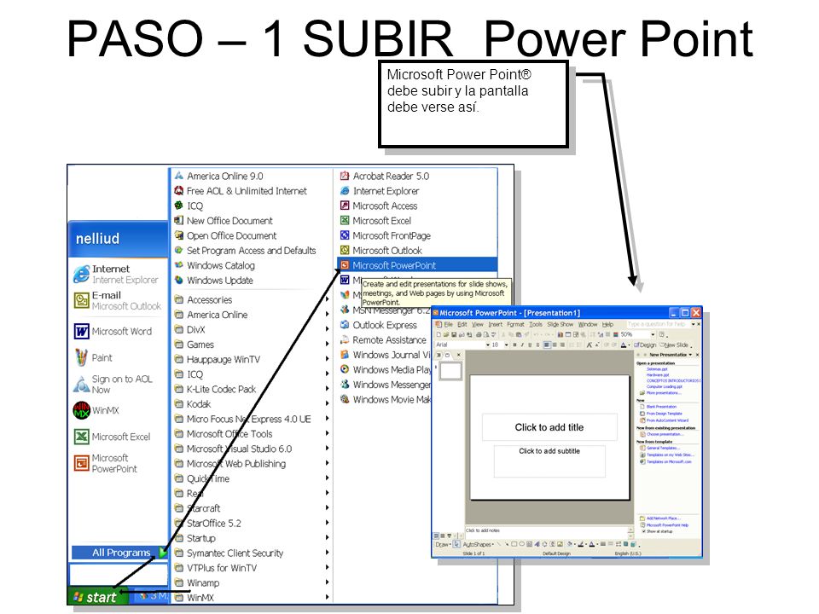Select highlighted Microsoft PowerPoint entry in programs list

(x=417, y=265)
